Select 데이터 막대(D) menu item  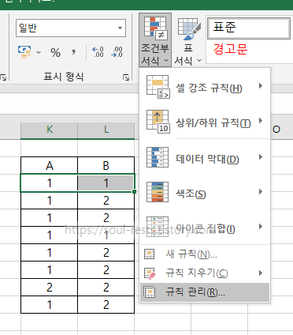tap(205, 157)
